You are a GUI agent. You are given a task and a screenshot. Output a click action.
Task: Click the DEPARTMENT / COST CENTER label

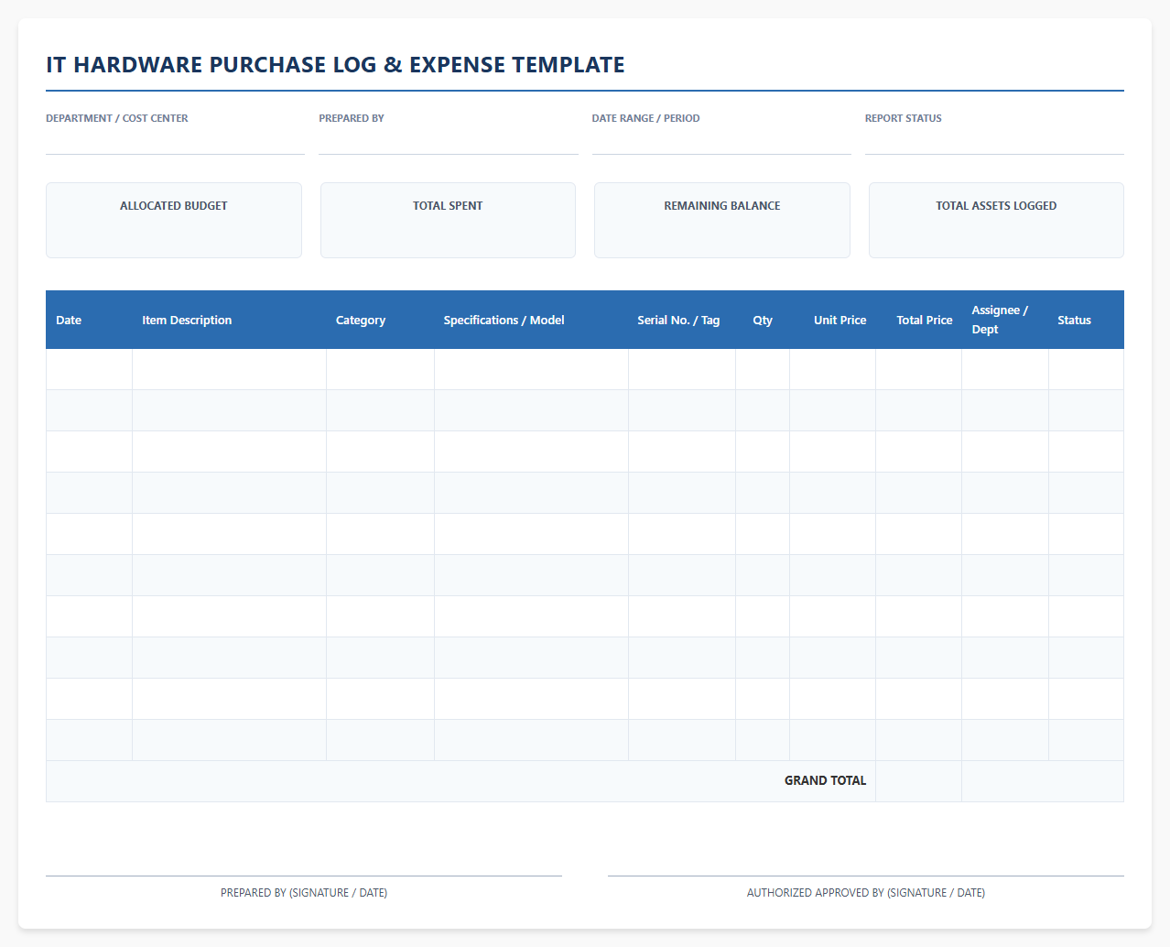117,118
